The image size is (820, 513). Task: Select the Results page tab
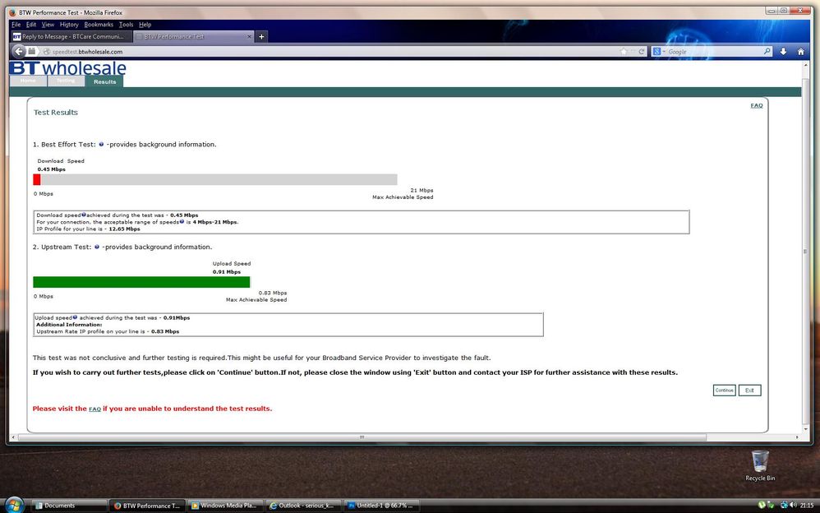click(x=104, y=81)
